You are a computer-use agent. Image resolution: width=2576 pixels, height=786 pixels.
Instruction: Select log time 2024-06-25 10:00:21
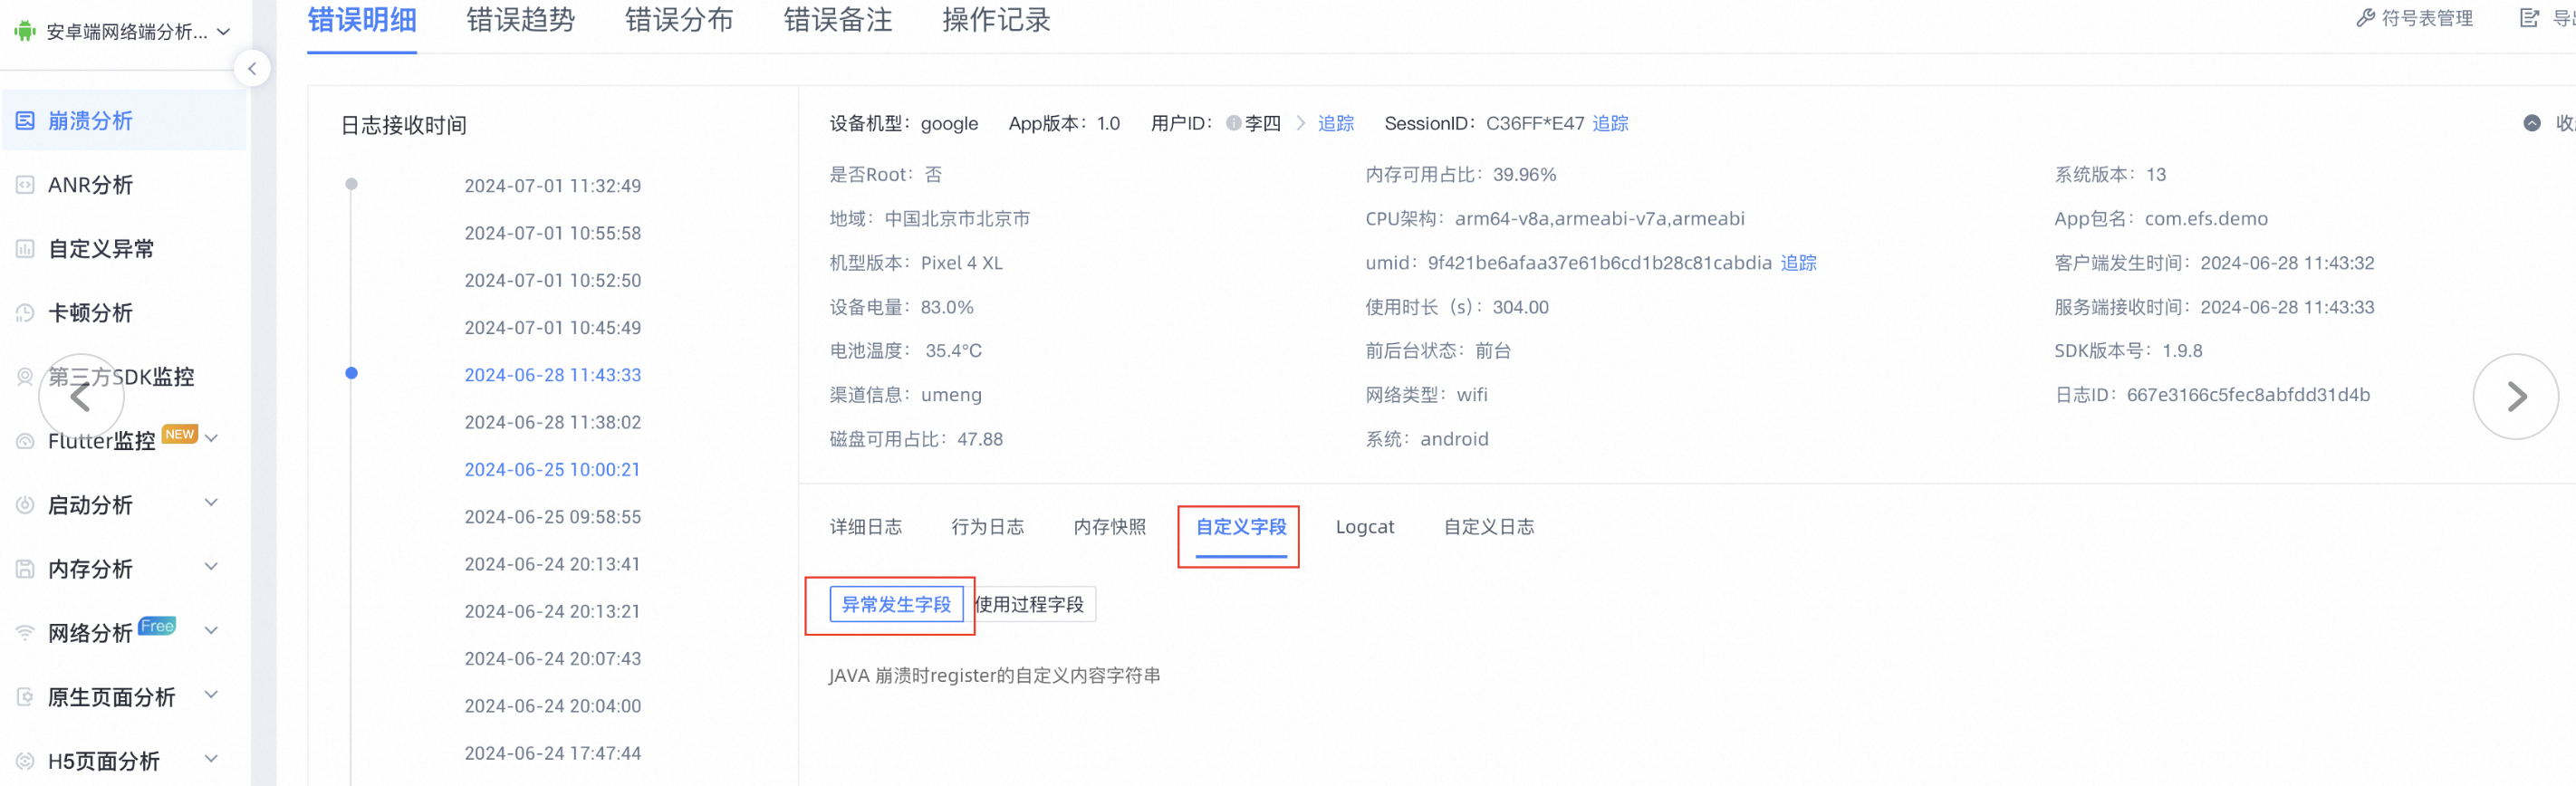click(553, 469)
